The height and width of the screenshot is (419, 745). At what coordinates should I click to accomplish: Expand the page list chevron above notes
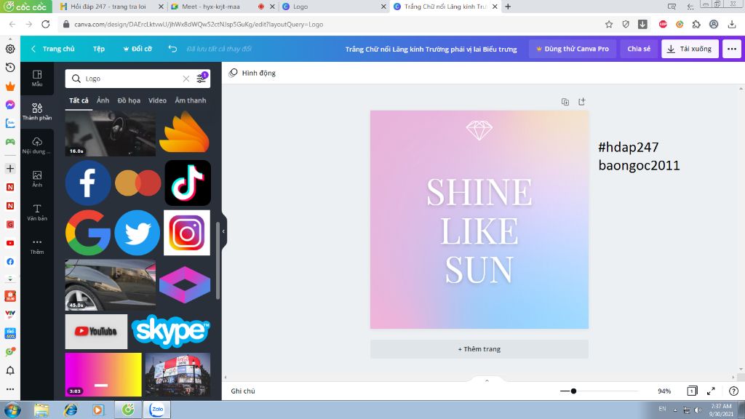pos(487,380)
